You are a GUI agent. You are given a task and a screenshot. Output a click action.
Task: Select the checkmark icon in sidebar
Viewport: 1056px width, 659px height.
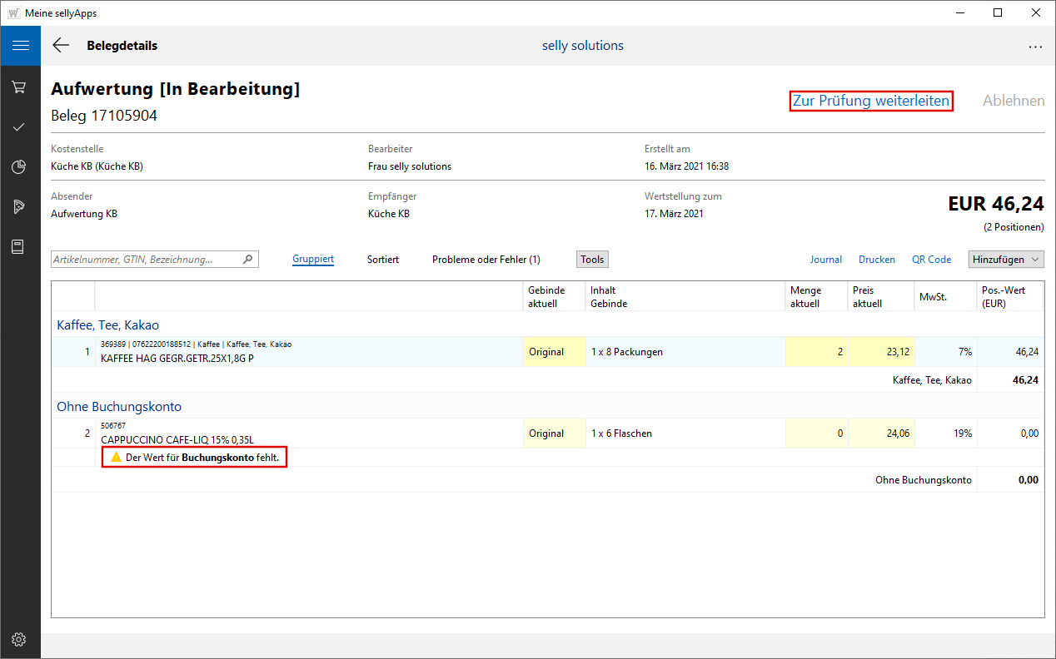click(x=20, y=126)
